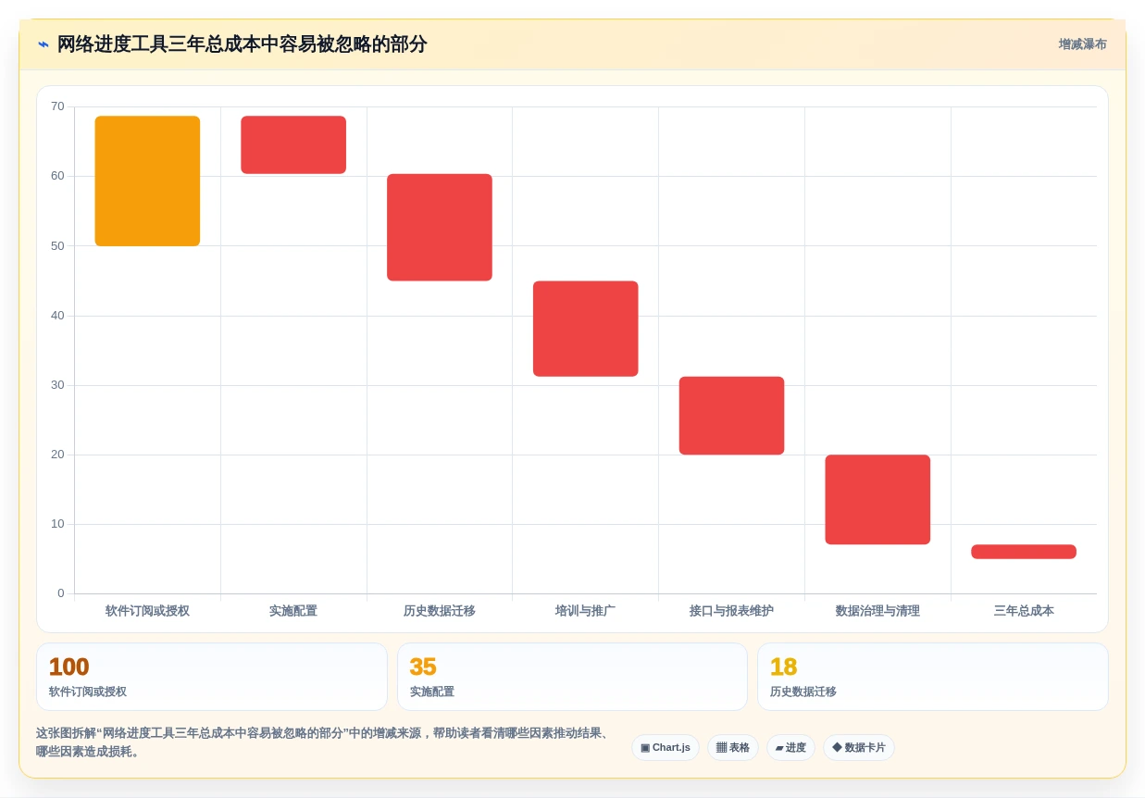This screenshot has width=1145, height=798.
Task: Click the lightning icon beside the chart title
Action: pos(44,44)
